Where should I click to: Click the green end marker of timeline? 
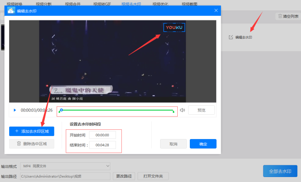click(x=173, y=111)
